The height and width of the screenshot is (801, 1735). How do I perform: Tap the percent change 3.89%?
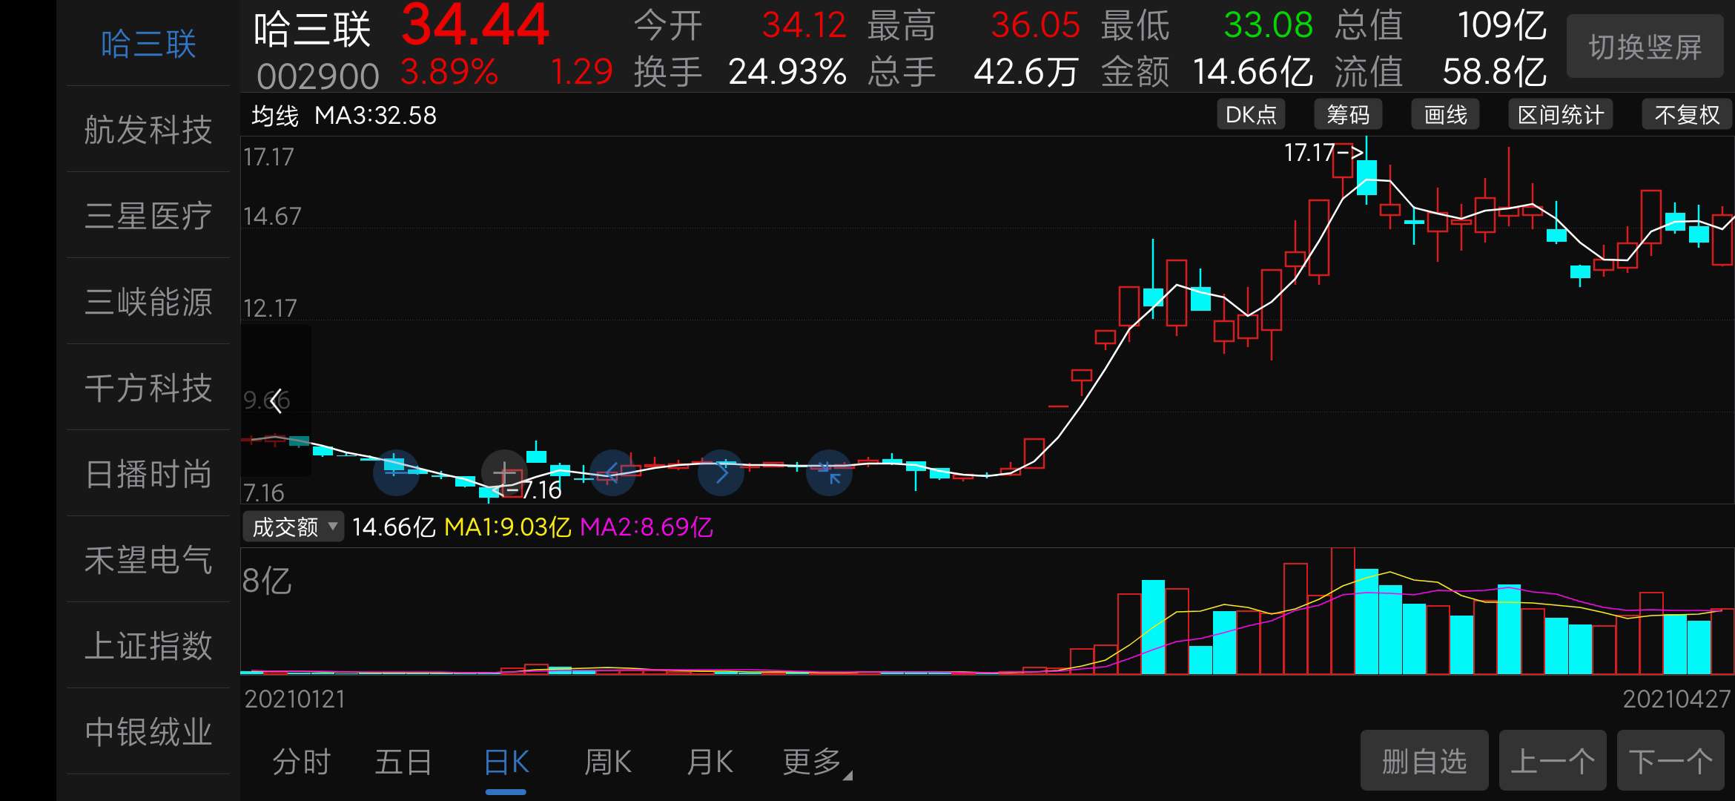click(449, 72)
